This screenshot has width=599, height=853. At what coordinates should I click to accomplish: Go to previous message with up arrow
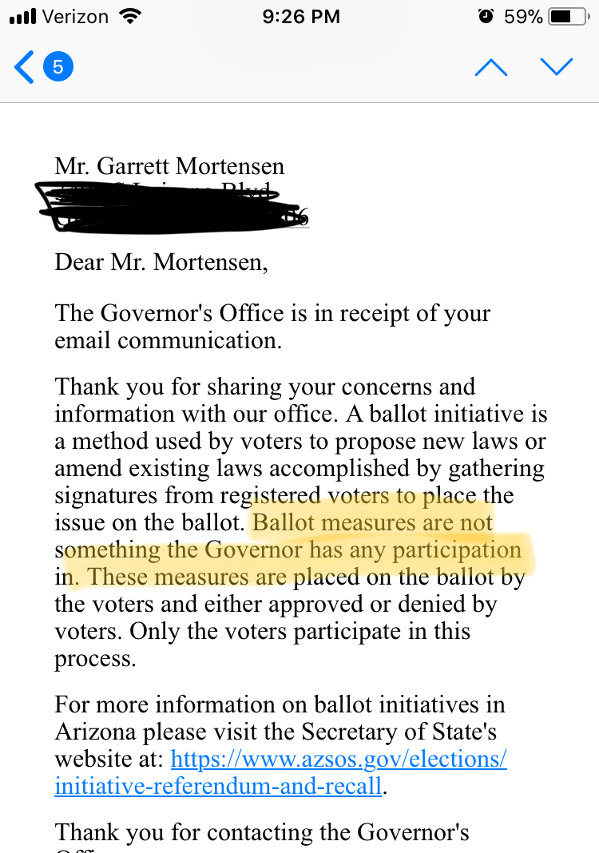click(x=490, y=67)
